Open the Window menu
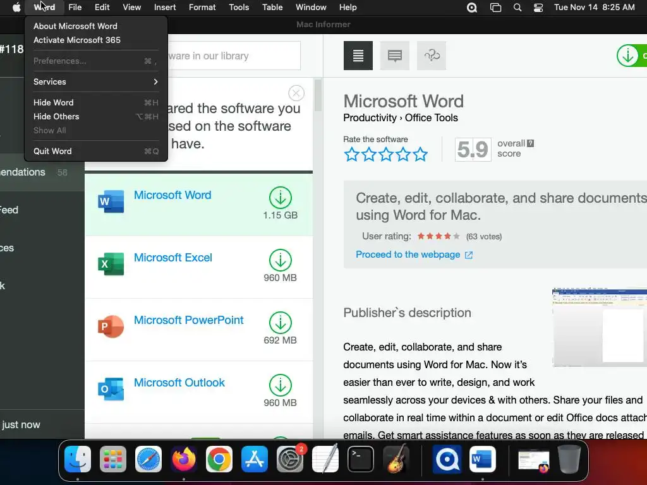 (311, 8)
